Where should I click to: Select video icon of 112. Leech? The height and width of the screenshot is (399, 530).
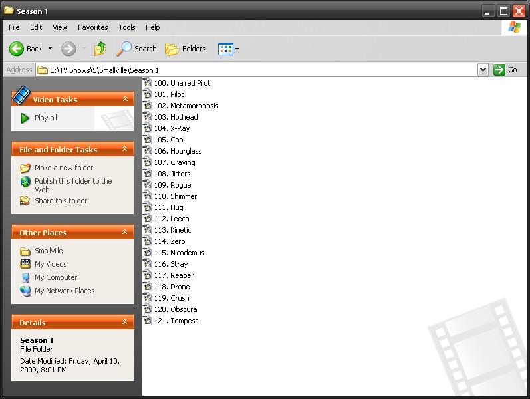[147, 218]
